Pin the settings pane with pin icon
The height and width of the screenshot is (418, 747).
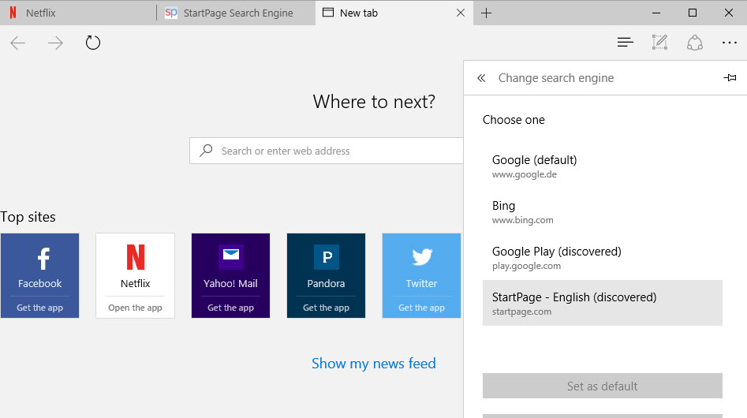click(730, 78)
